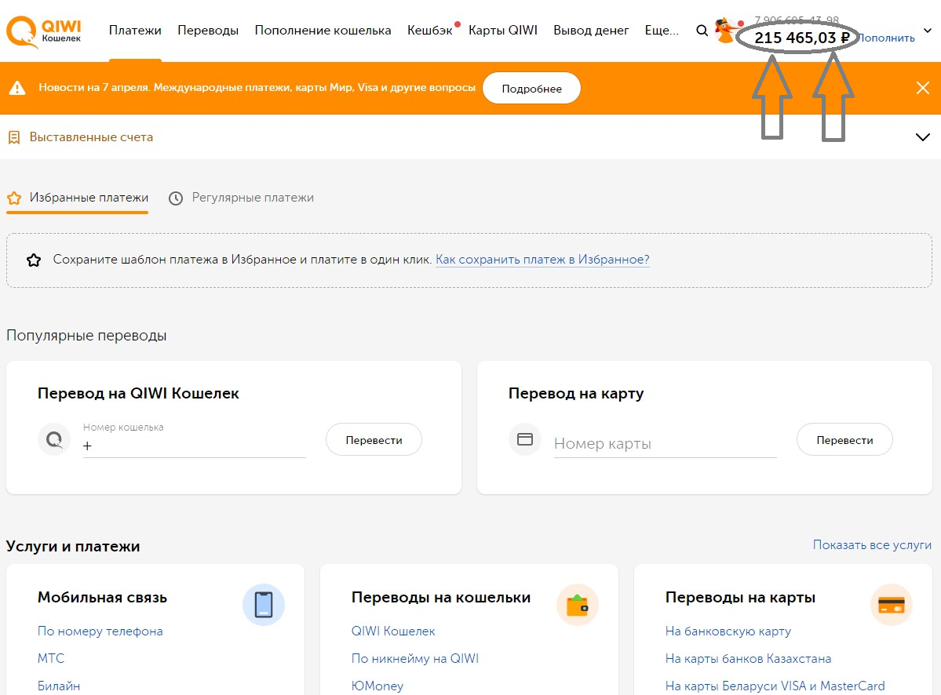Expand the account dropdown arrow in header

pyautogui.click(x=927, y=31)
